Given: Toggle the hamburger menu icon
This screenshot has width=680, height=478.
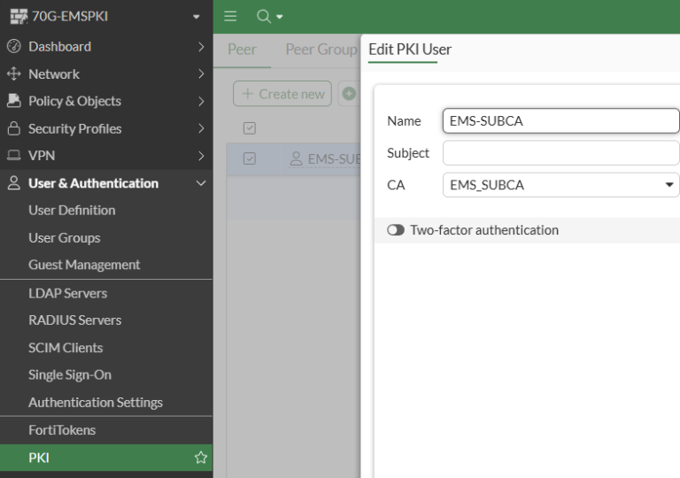Looking at the screenshot, I should click(230, 17).
